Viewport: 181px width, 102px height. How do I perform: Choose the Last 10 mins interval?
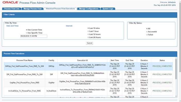click(88, 28)
